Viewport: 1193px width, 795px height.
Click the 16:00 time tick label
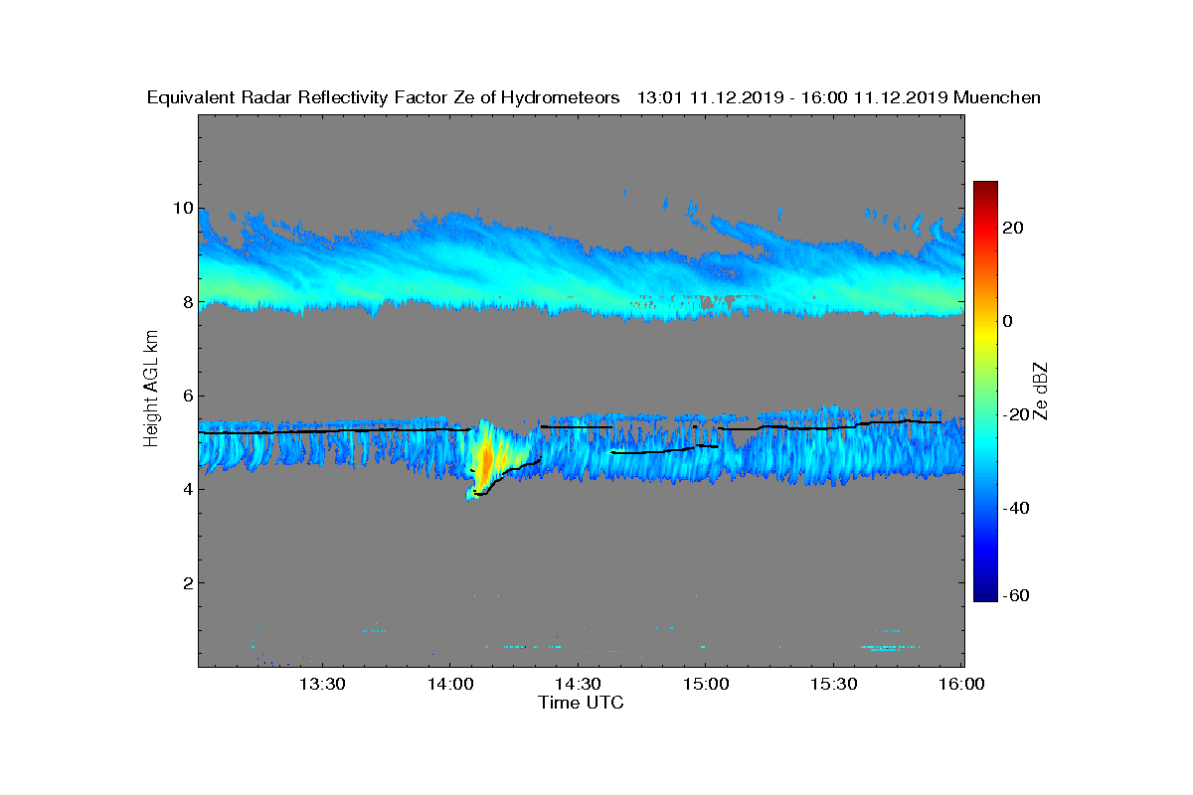pyautogui.click(x=961, y=684)
